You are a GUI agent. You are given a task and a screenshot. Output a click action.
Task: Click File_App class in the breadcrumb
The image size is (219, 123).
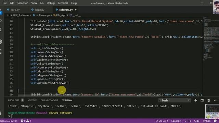click(x=61, y=15)
